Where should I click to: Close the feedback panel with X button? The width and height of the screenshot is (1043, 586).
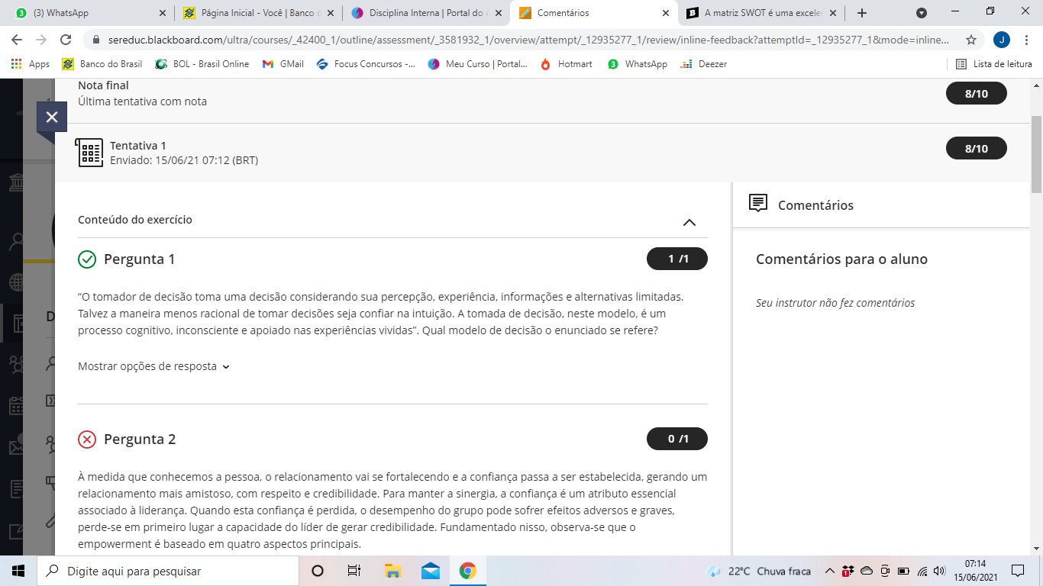[52, 117]
